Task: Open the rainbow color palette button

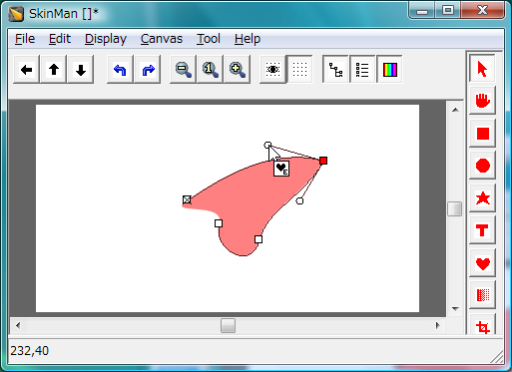Action: [x=389, y=70]
